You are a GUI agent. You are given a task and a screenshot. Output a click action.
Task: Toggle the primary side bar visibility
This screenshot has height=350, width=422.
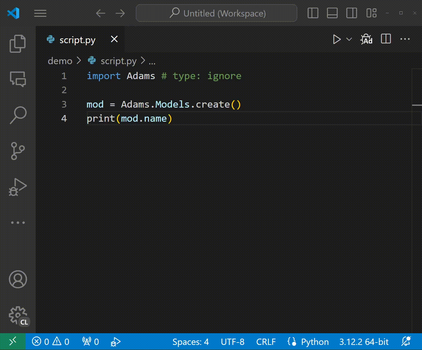313,13
